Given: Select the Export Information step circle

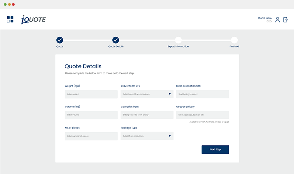Looking at the screenshot, I should (x=178, y=40).
